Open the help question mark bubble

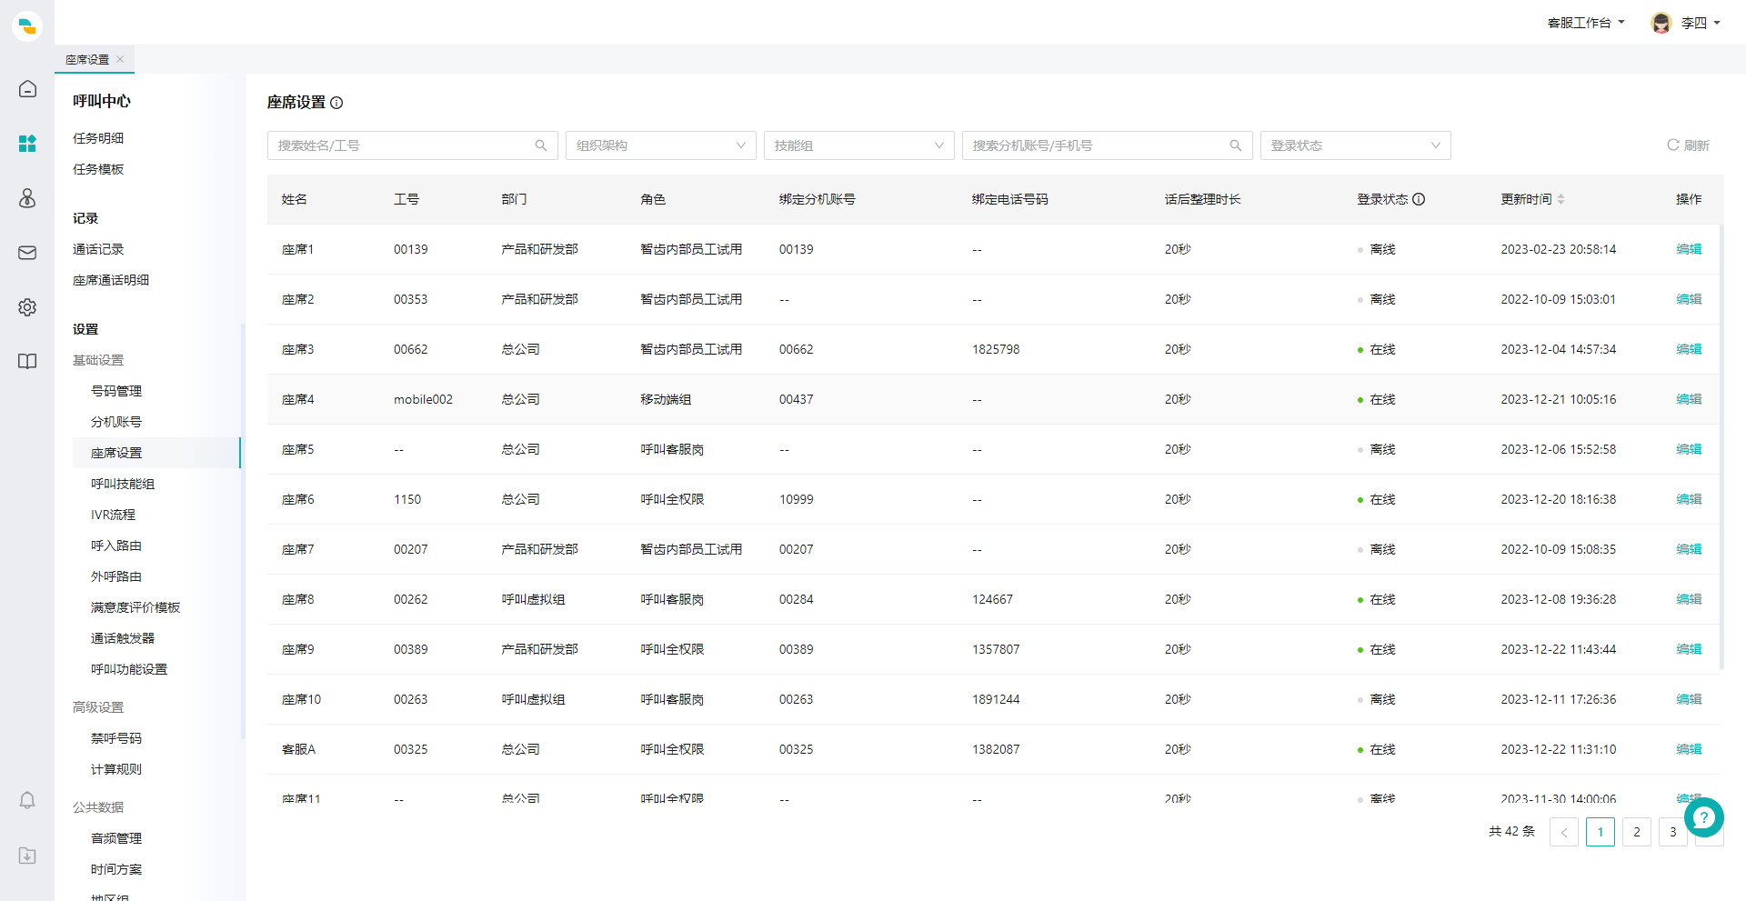pos(1704,817)
